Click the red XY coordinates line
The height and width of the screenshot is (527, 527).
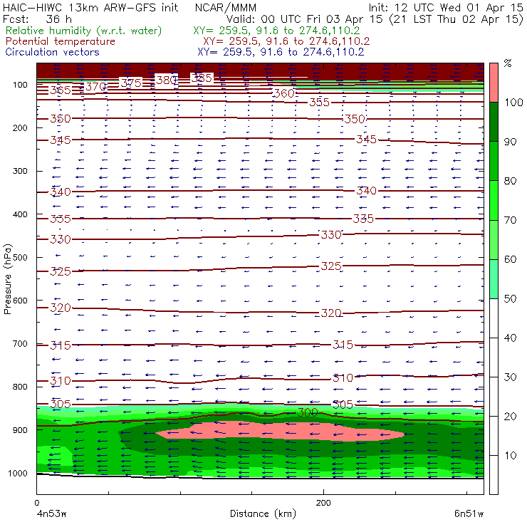[286, 41]
